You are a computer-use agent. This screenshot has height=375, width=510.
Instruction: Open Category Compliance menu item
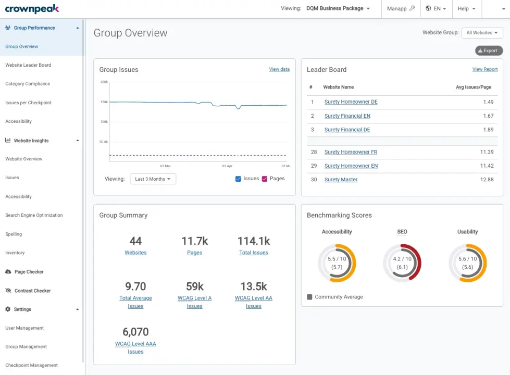[x=28, y=83]
